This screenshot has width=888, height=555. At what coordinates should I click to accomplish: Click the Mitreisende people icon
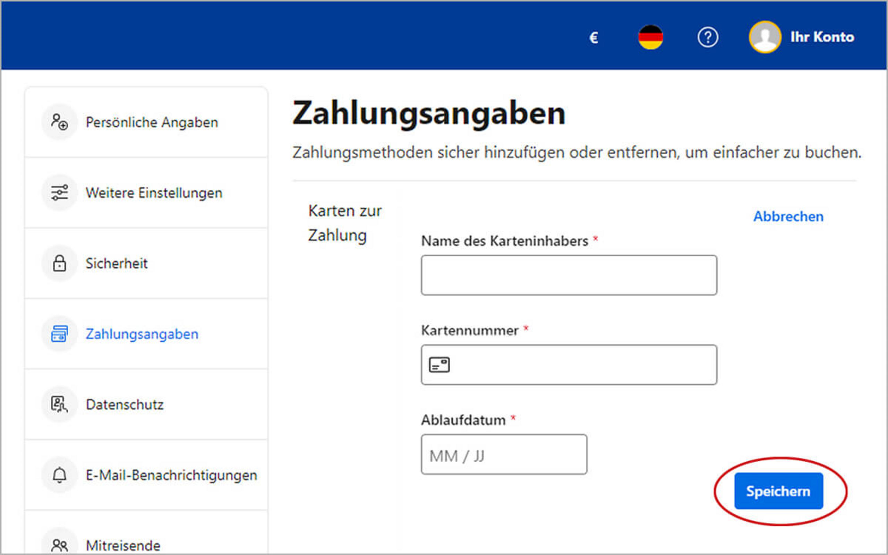pyautogui.click(x=59, y=545)
